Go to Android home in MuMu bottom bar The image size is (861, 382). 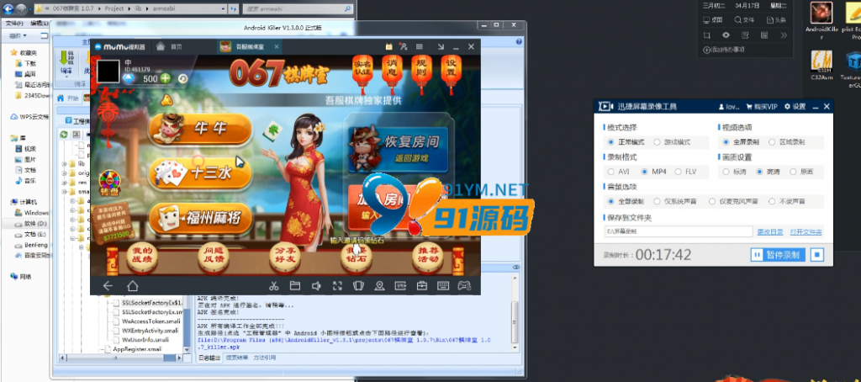[x=132, y=286]
